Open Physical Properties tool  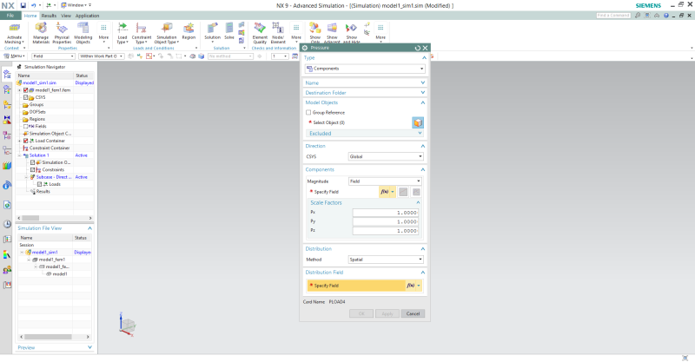pos(62,29)
